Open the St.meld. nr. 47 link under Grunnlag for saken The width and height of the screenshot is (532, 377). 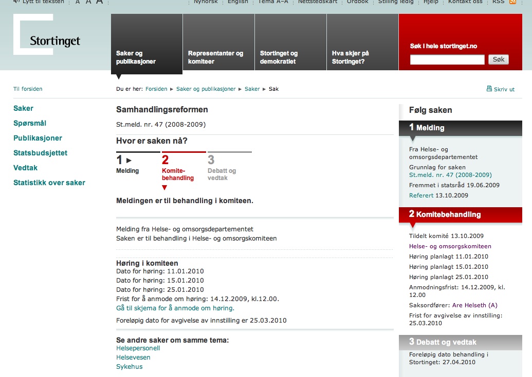(450, 175)
